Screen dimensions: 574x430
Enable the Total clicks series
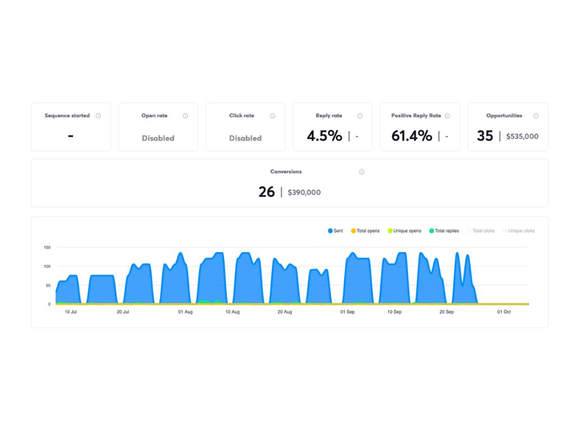(x=480, y=231)
